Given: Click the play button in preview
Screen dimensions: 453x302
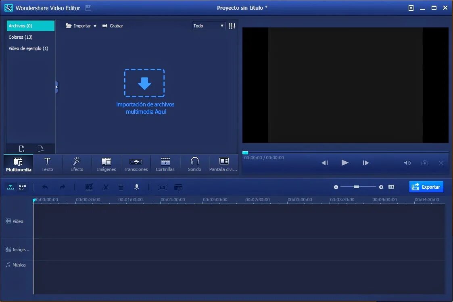Looking at the screenshot, I should click(344, 162).
